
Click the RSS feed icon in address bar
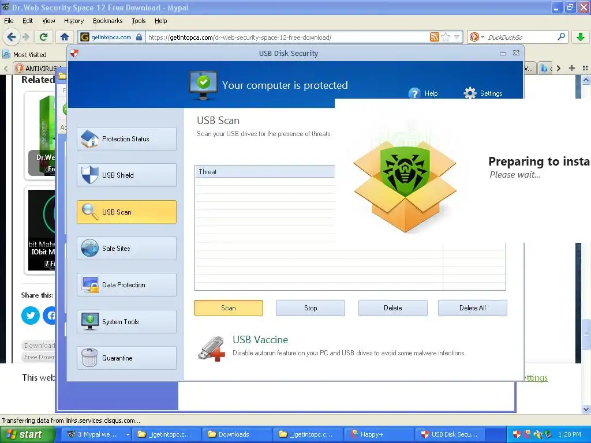coord(434,37)
